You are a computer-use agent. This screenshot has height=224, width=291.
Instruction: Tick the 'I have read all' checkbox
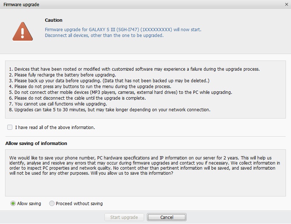[10, 127]
